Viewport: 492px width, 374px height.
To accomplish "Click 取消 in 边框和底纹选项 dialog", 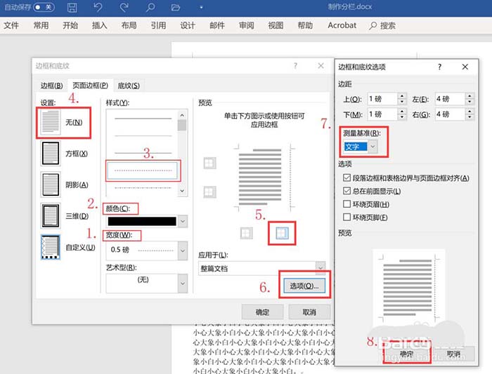I will [453, 354].
